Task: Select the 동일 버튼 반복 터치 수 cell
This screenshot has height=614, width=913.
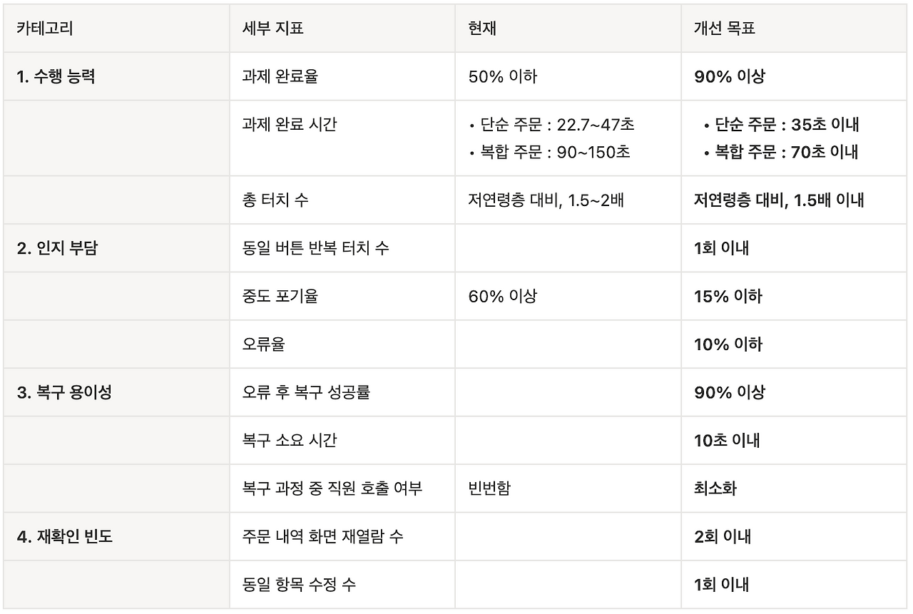Action: point(342,248)
